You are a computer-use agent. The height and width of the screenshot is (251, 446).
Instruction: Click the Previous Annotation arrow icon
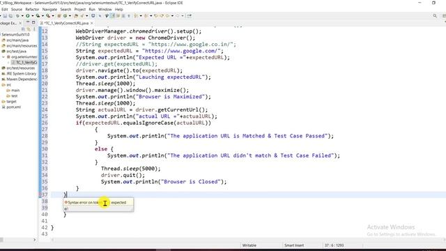pyautogui.click(x=146, y=16)
